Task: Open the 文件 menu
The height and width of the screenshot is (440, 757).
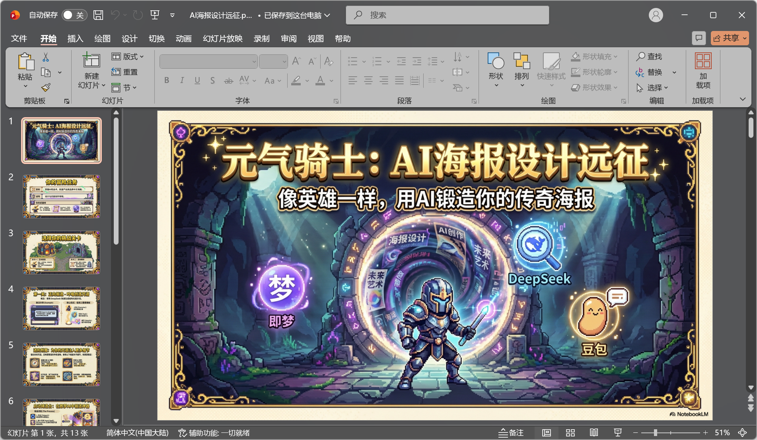Action: pos(19,39)
